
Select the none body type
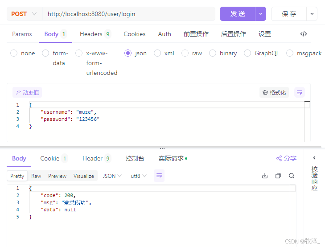click(x=23, y=53)
